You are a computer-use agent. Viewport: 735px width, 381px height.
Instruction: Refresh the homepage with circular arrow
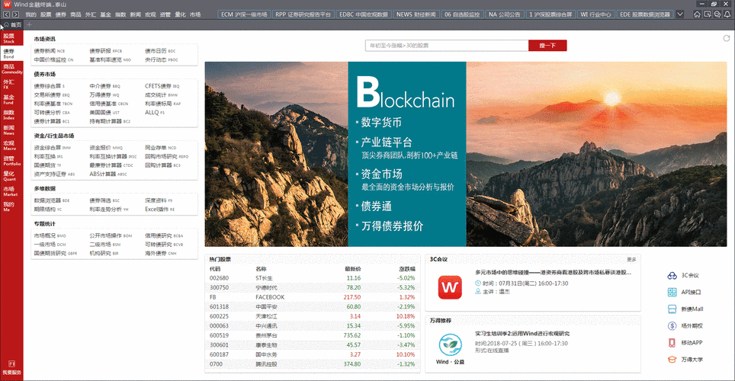(x=726, y=38)
